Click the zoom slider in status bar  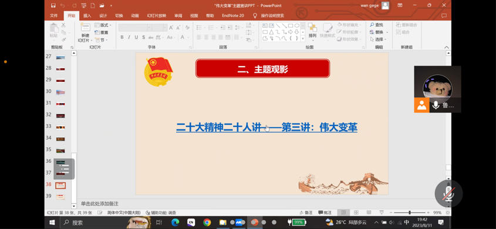pyautogui.click(x=409, y=213)
